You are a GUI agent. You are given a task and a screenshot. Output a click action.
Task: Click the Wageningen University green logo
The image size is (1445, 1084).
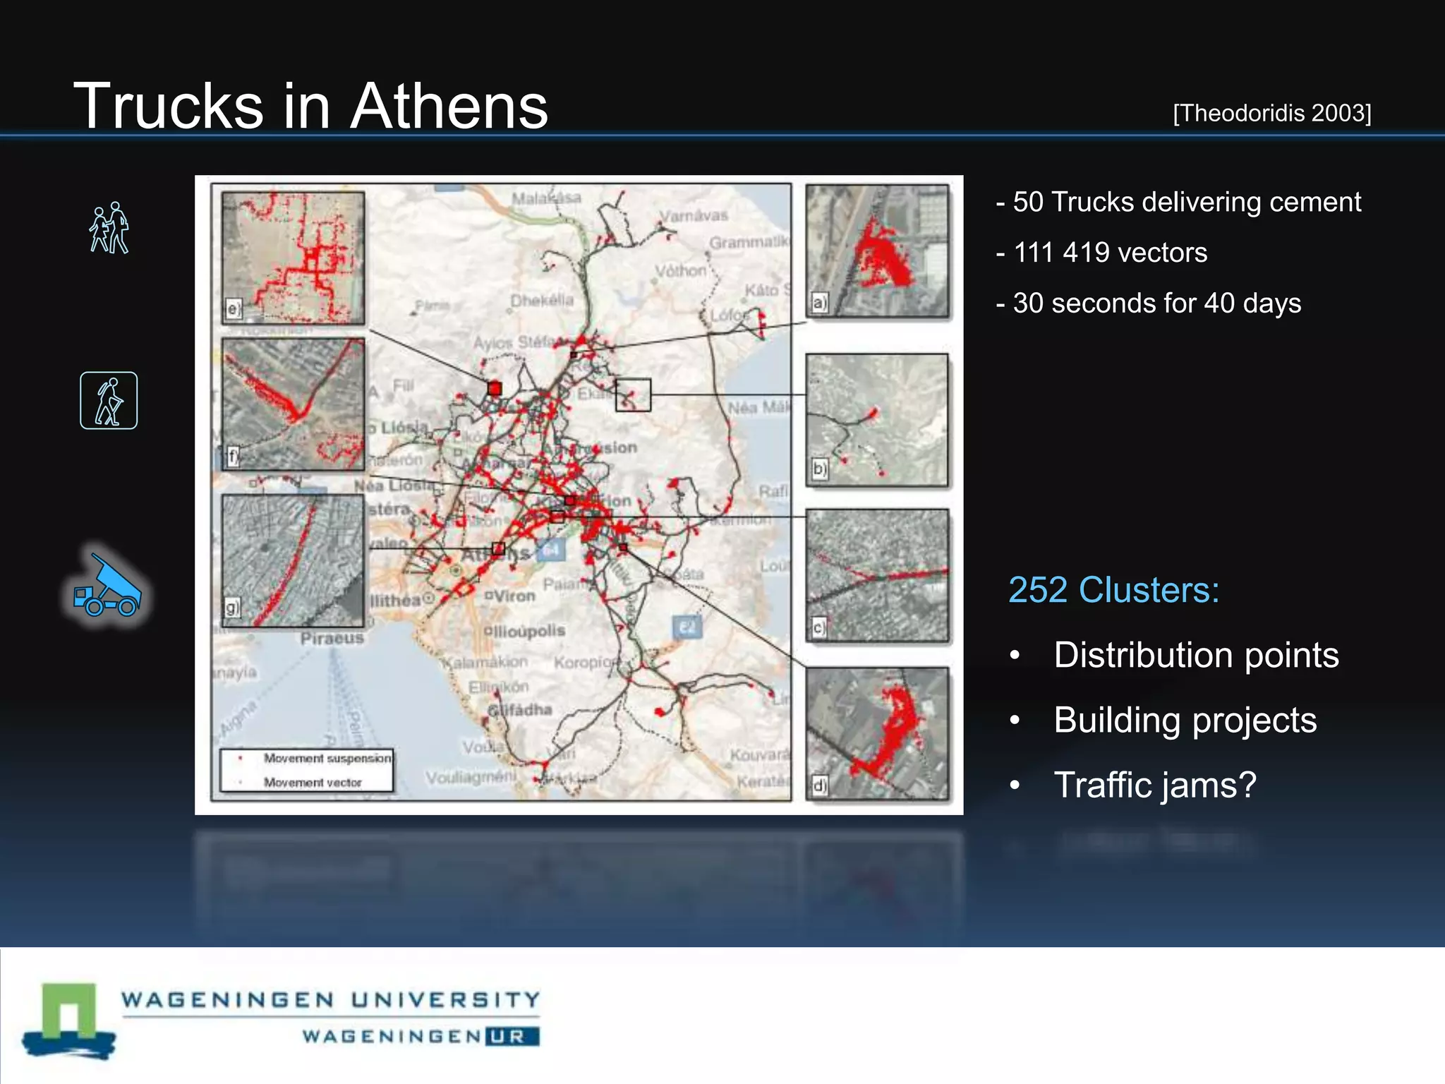click(x=69, y=1020)
